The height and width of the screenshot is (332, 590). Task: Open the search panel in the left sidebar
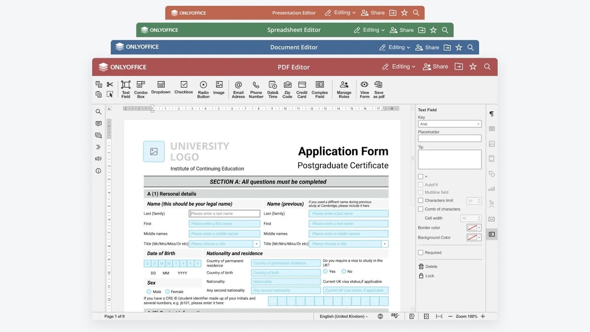tap(98, 112)
